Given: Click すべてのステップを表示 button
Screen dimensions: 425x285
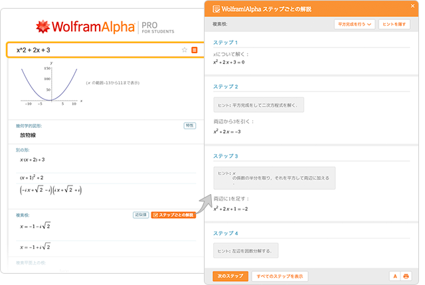Looking at the screenshot, I should click(280, 276).
